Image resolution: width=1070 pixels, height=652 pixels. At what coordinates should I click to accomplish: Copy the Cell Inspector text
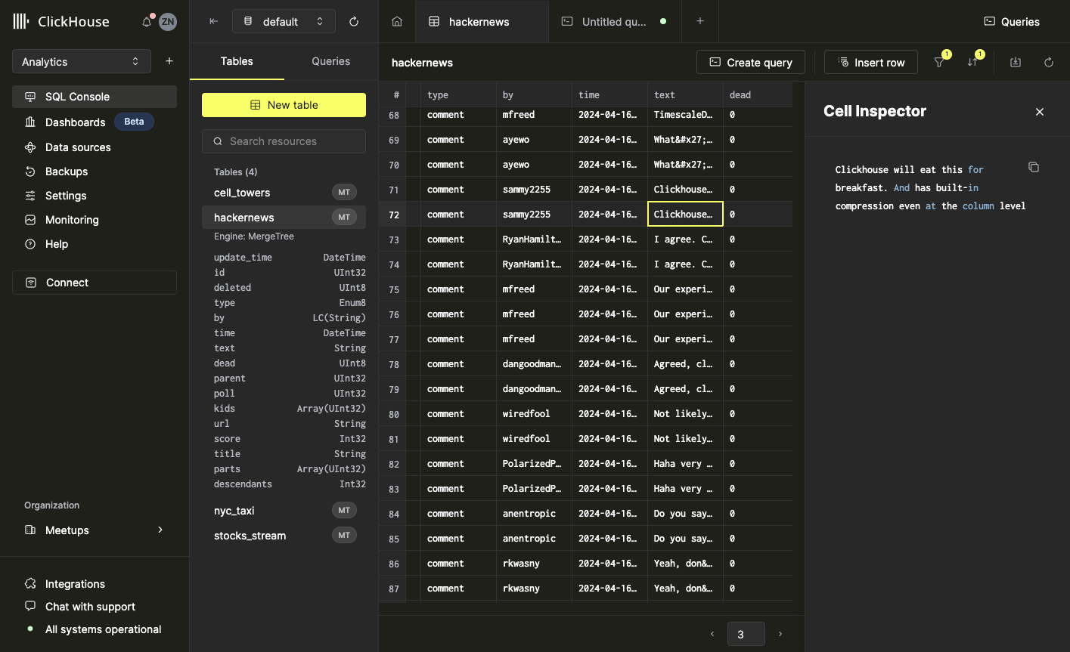coord(1034,167)
